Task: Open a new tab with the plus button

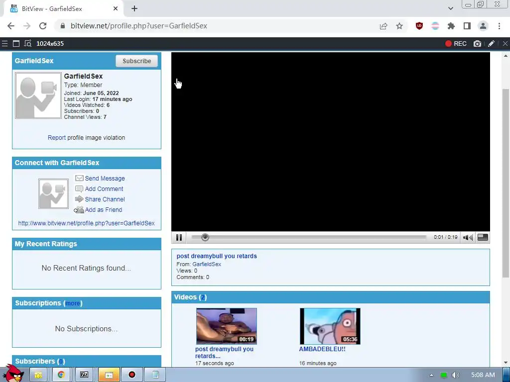Action: coord(134,9)
